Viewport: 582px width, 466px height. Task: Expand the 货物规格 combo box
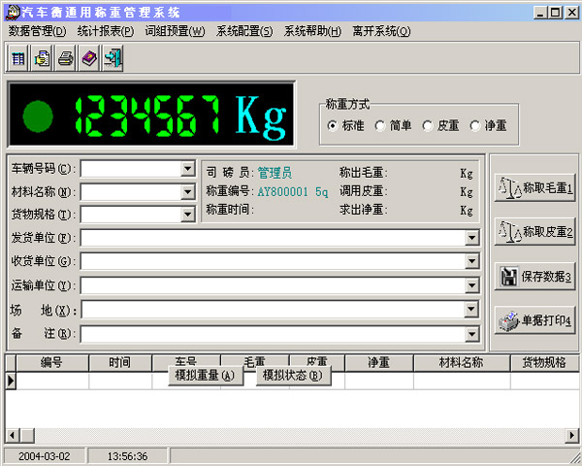(187, 215)
